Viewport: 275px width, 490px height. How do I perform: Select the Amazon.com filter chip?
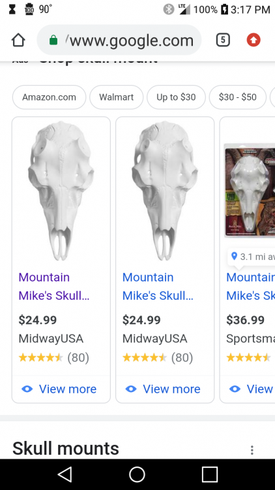49,97
